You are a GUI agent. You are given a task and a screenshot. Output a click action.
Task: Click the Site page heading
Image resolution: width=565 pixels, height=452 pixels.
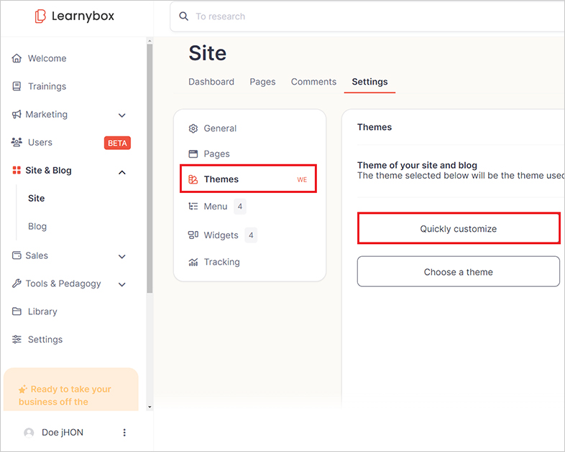[x=208, y=53]
